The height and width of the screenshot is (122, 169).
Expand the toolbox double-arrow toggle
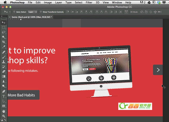1,16
